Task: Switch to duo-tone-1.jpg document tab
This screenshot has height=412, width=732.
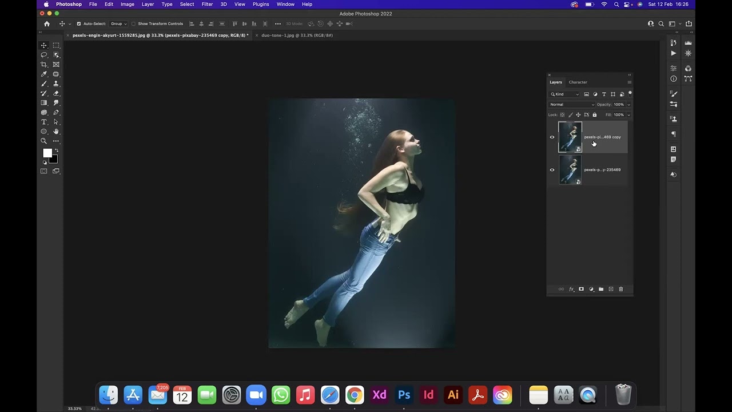Action: [297, 35]
